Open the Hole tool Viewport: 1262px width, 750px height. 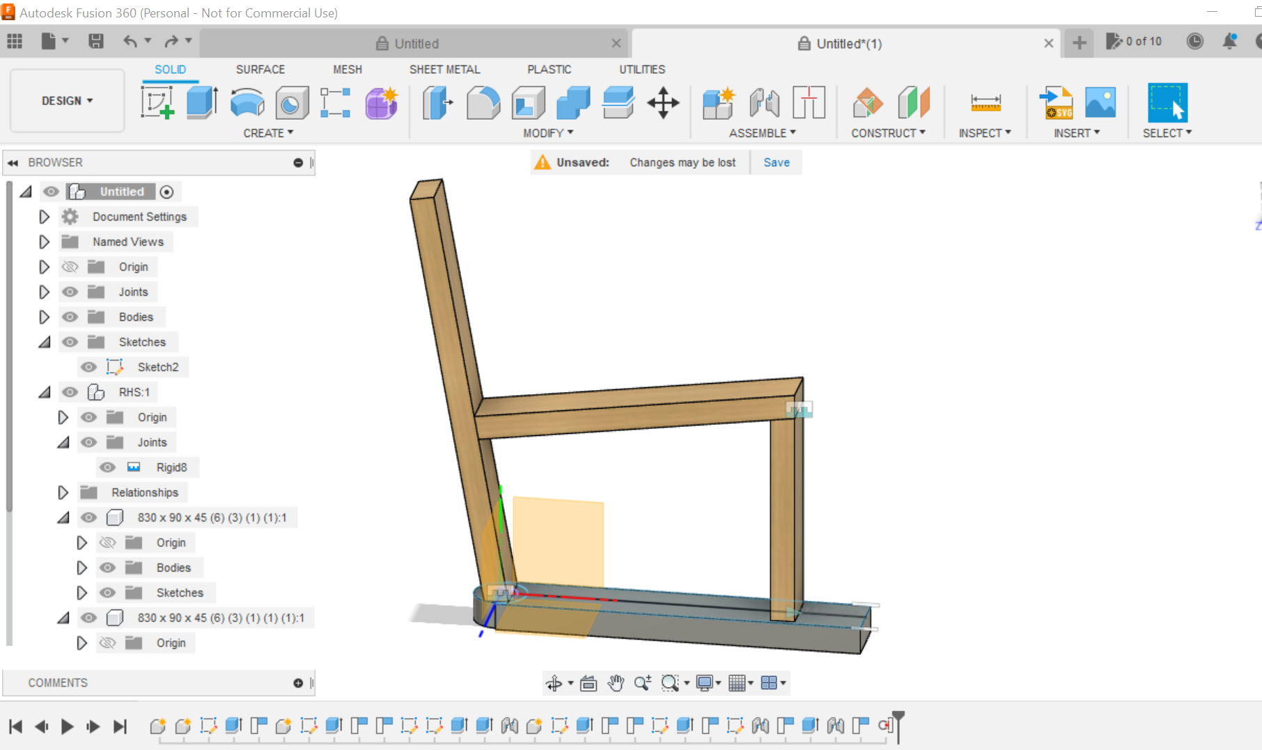(292, 102)
